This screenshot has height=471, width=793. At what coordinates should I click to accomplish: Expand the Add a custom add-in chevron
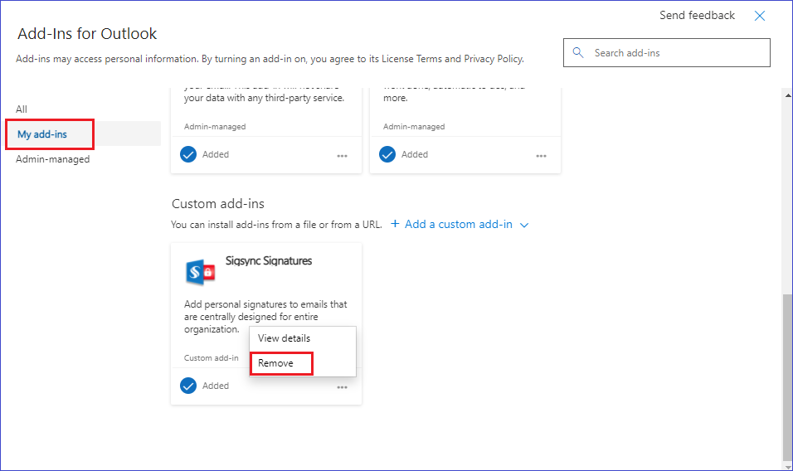[523, 225]
